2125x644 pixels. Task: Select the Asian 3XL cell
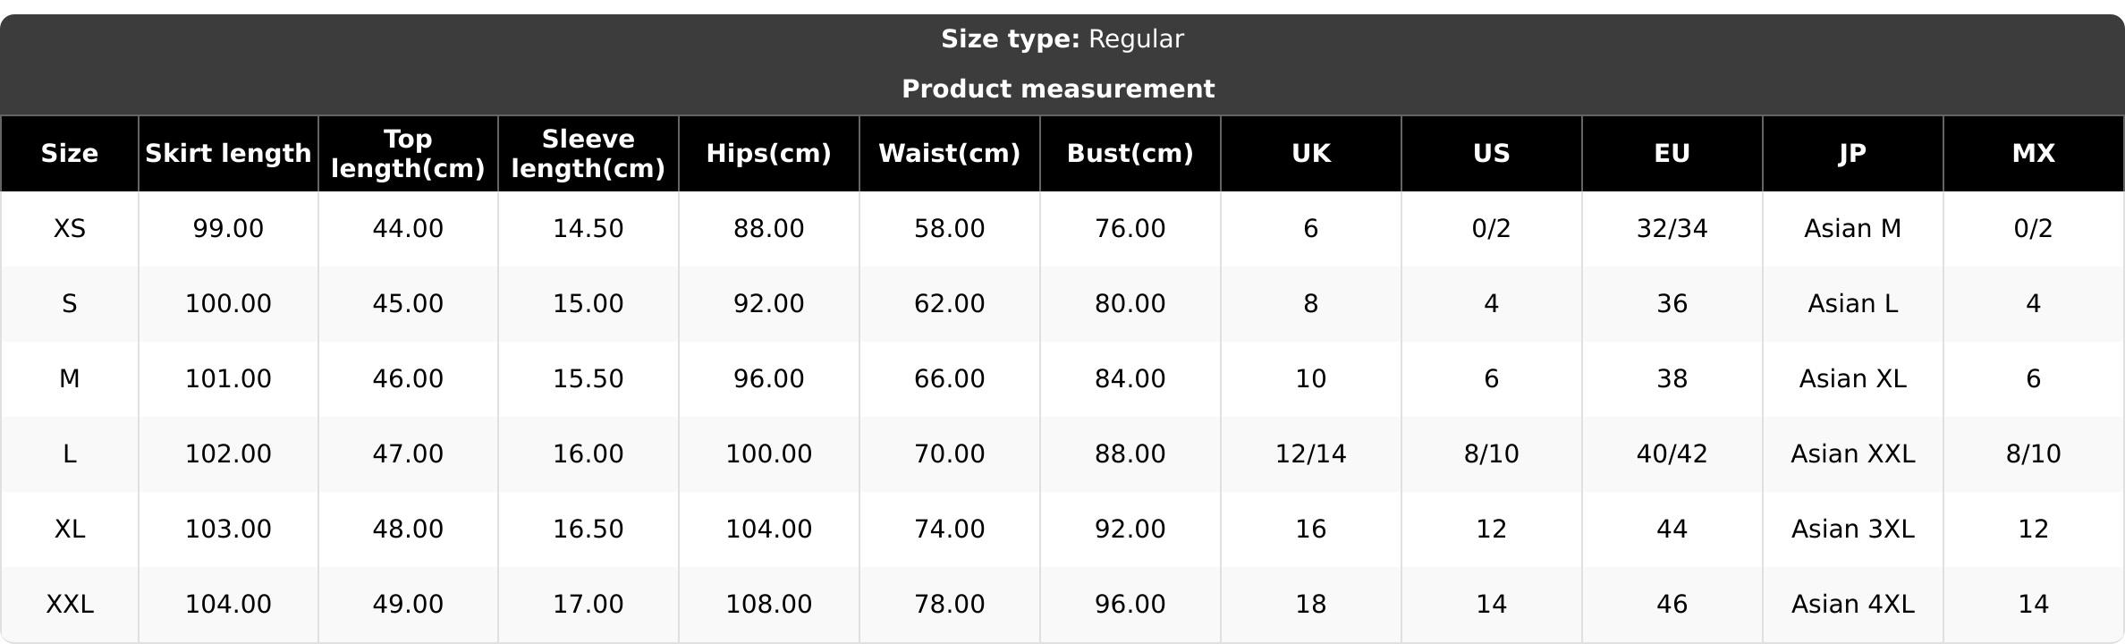point(1853,530)
